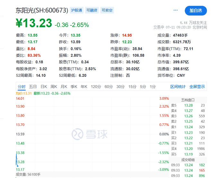Click the 卖3 row at 13.26

click(x=188, y=116)
